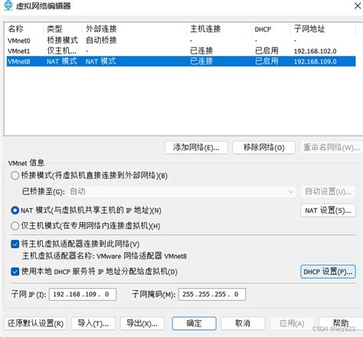Click 桥接模式 type cell in the list

(x=62, y=40)
